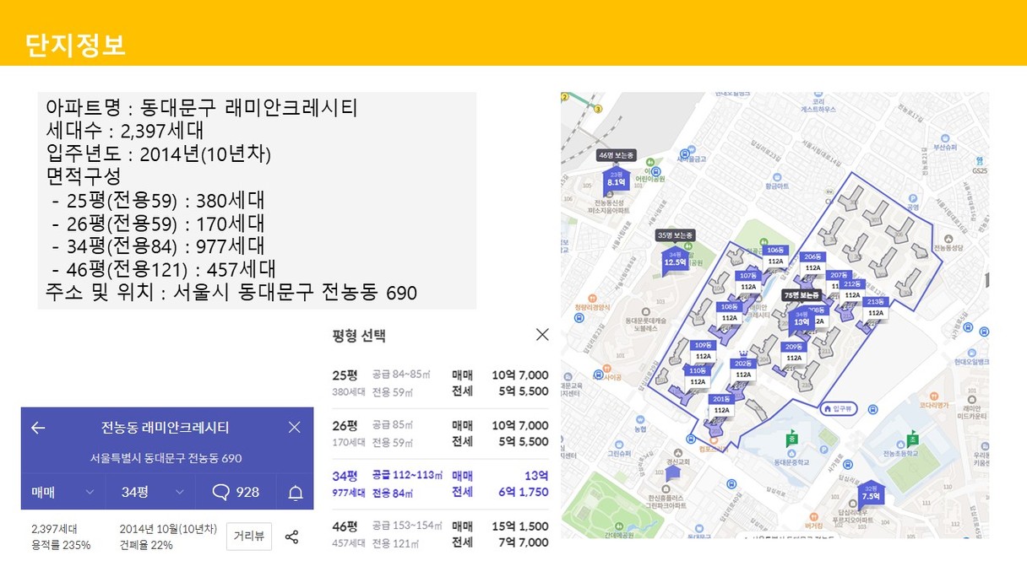This screenshot has width=1027, height=577.
Task: Click the crown icon above 202동
Action: 742,354
